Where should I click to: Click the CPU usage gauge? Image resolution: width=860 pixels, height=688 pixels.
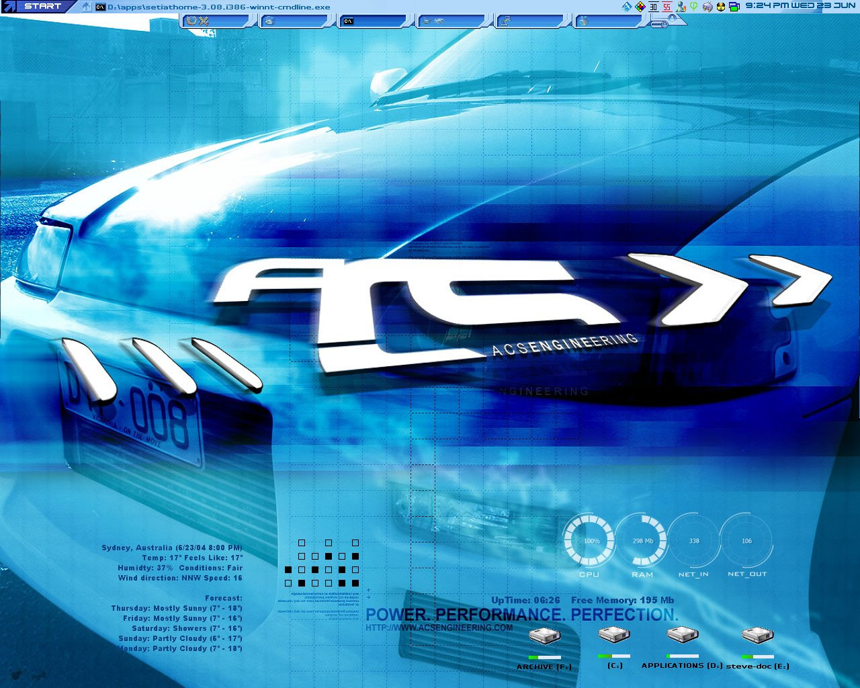(589, 541)
